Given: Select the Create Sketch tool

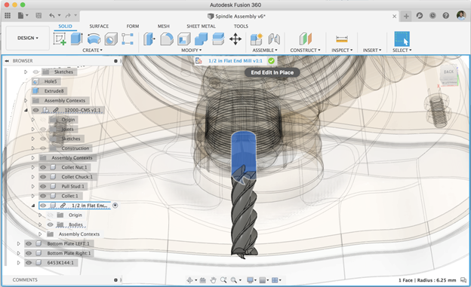Looking at the screenshot, I should coord(60,39).
